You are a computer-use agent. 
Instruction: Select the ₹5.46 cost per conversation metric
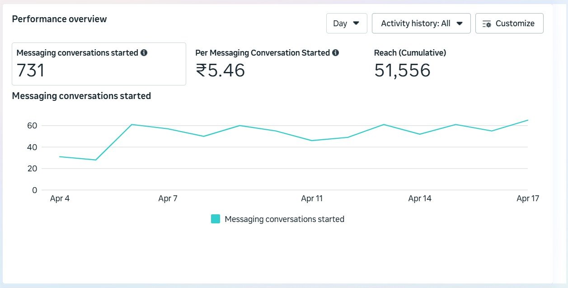[221, 70]
